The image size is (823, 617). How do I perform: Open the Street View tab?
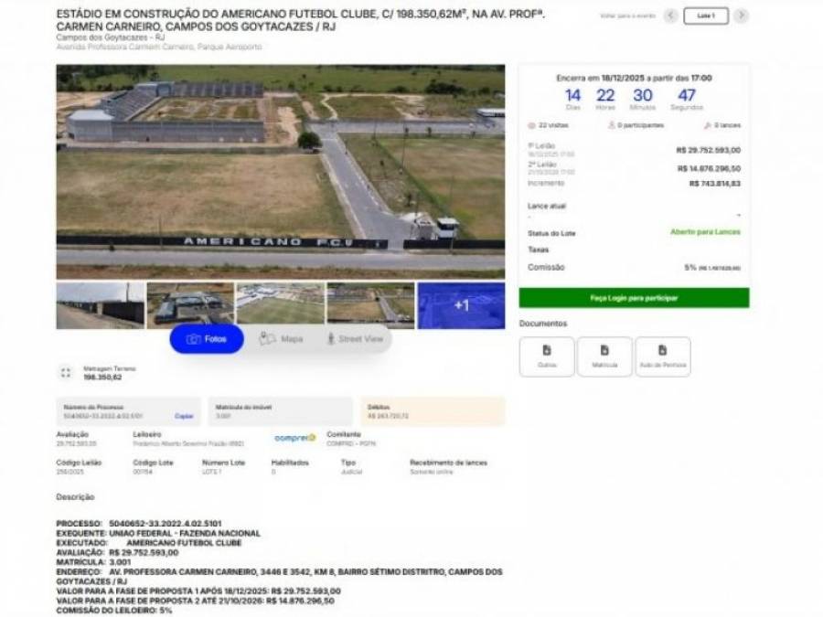[354, 339]
